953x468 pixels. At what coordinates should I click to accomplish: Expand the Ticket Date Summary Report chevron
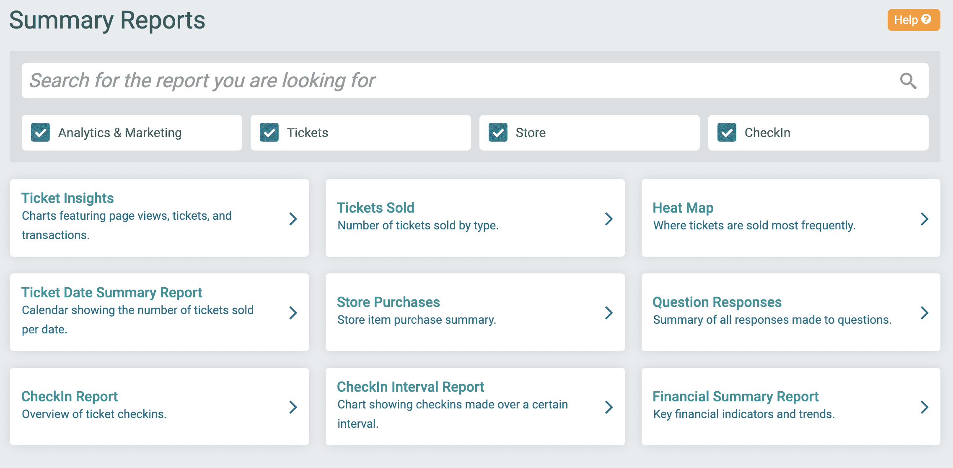(293, 312)
